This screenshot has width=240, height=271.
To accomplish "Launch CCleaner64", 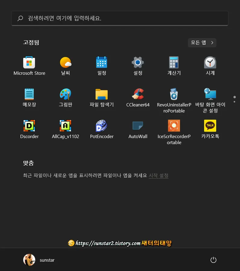I will pyautogui.click(x=138, y=97).
